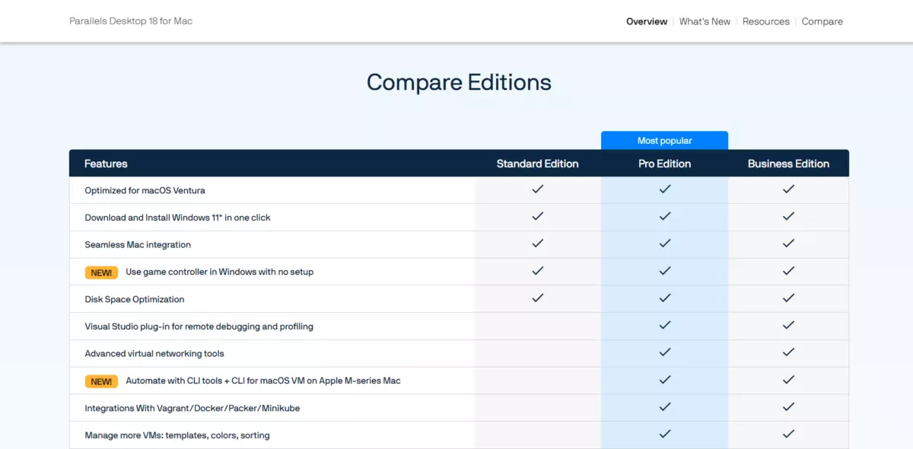Click the Compare Editions heading

[459, 82]
